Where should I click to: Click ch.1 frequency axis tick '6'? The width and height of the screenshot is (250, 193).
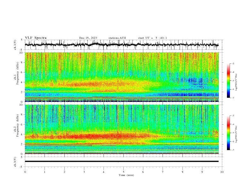click(x=22, y=73)
